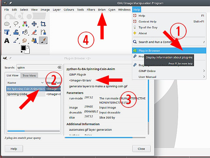Select the Spinning Globe row
This screenshot has width=210, height=158.
coord(34,94)
